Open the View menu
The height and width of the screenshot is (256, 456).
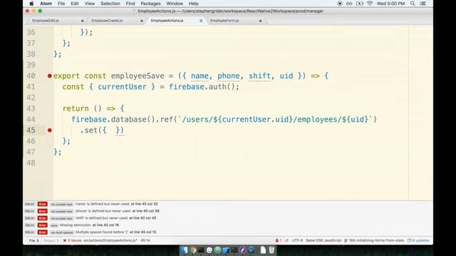pyautogui.click(x=90, y=4)
